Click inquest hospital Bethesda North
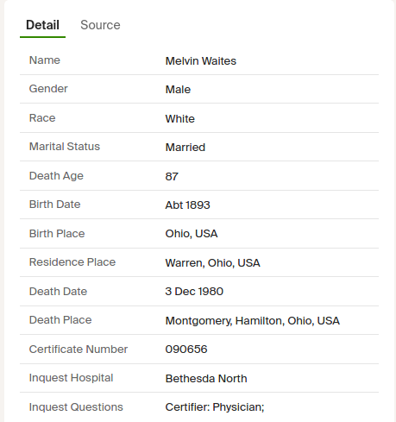 [206, 379]
